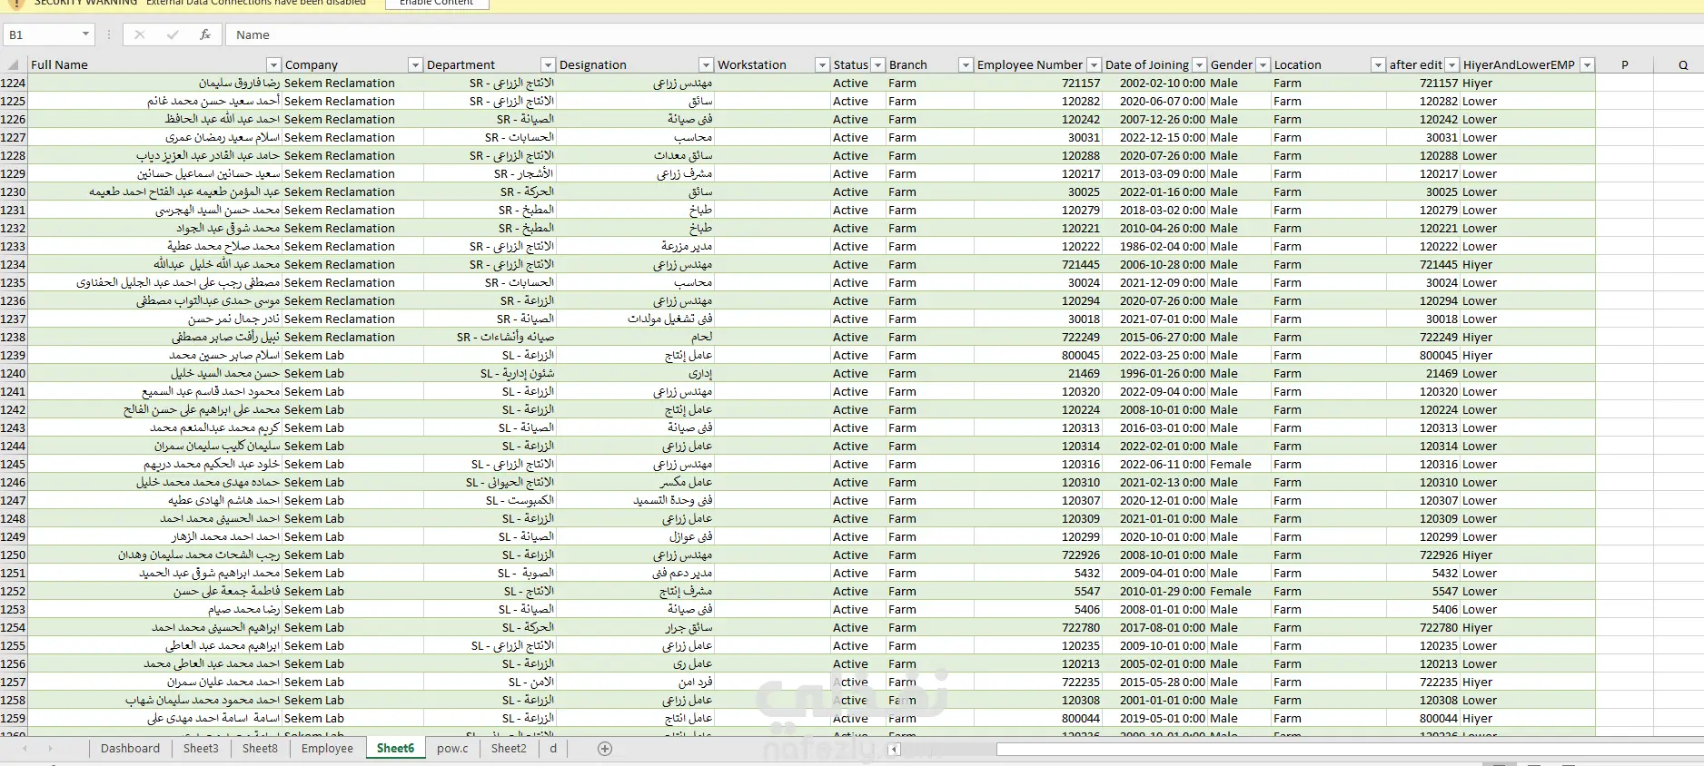Viewport: 1704px width, 766px height.
Task: Click previous sheet navigation arrow
Action: [x=25, y=749]
